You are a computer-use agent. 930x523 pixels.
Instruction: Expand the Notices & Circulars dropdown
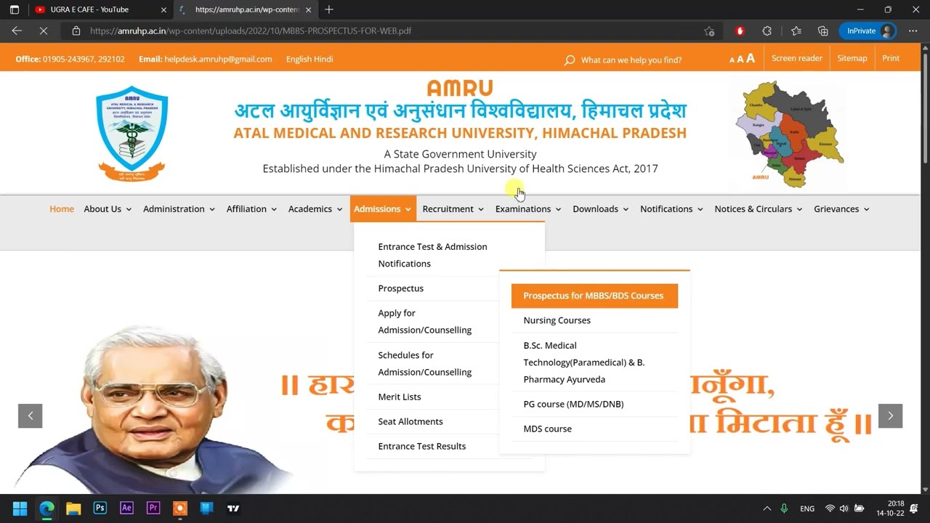759,209
